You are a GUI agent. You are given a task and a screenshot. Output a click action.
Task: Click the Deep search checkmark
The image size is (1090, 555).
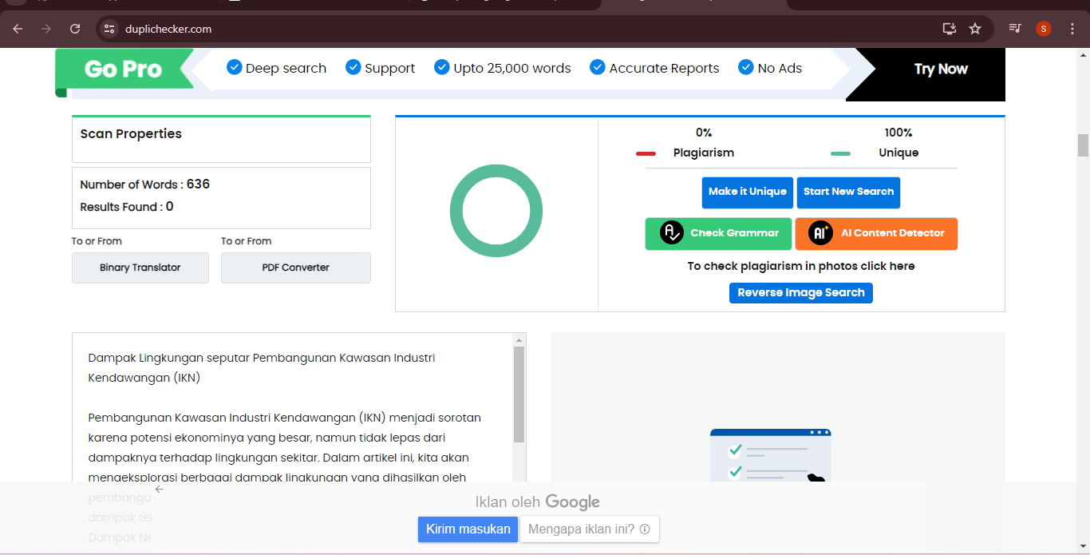coord(234,67)
